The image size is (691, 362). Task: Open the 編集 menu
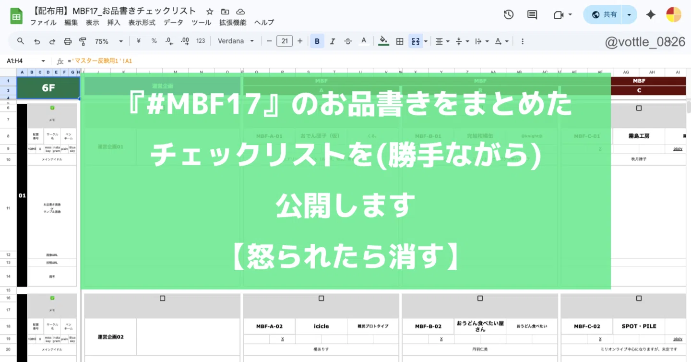click(x=71, y=23)
